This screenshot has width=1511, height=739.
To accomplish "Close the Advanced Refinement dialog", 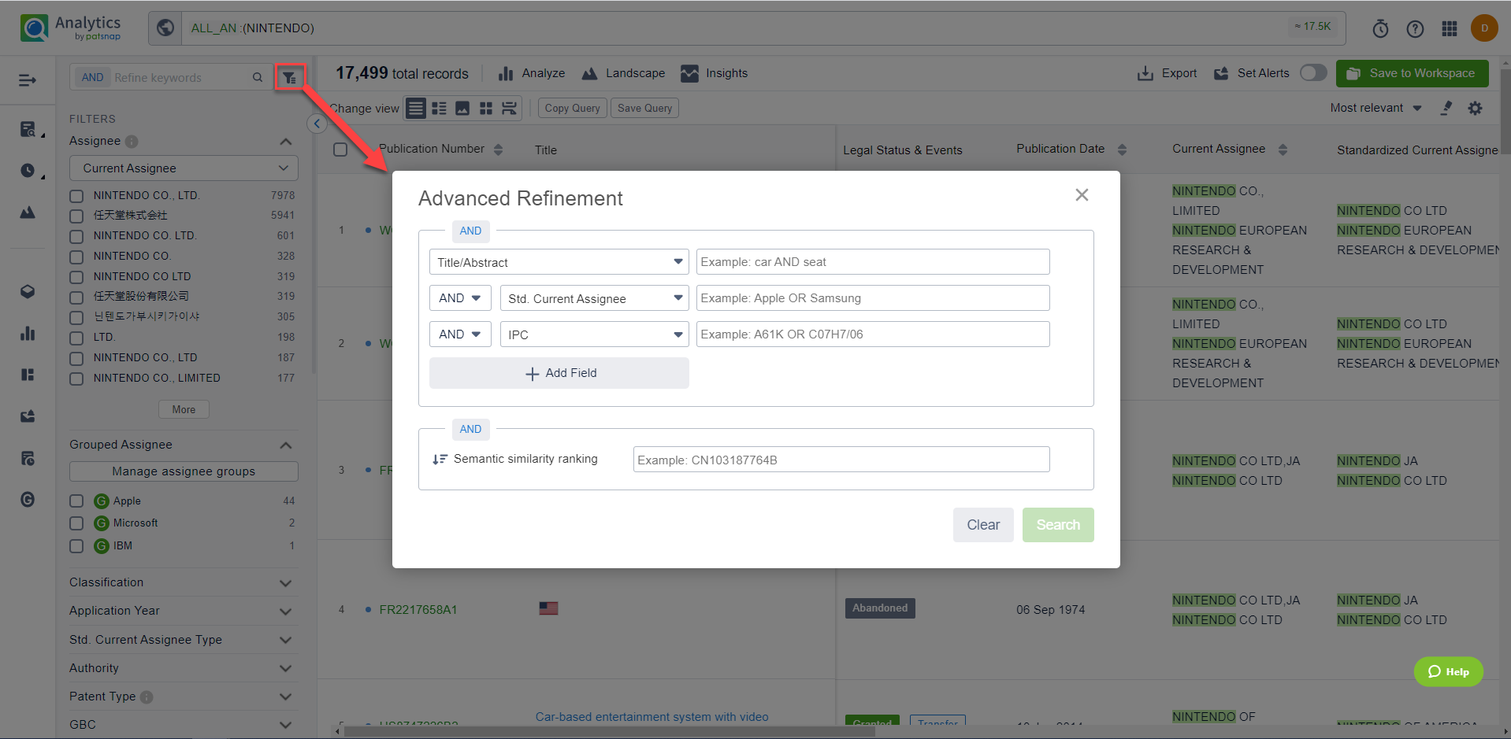I will tap(1082, 195).
